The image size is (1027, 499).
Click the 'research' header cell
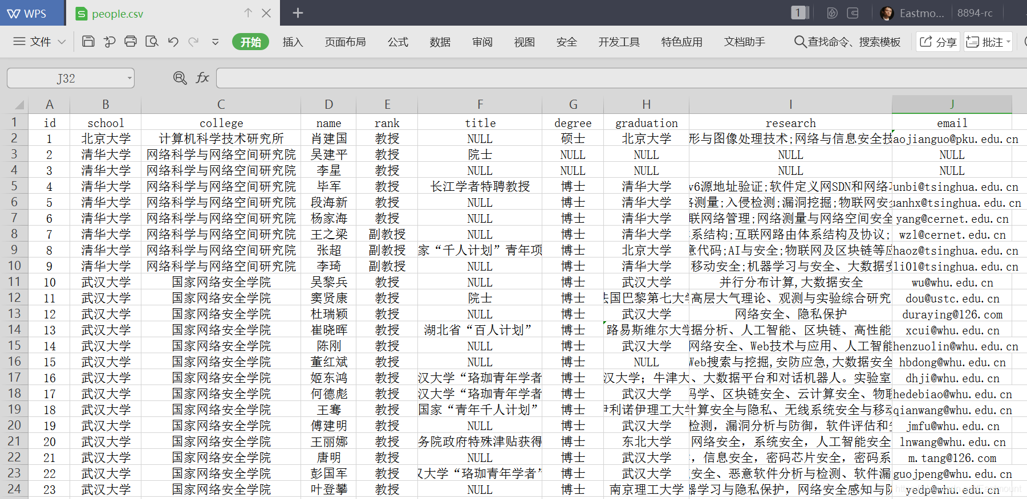(x=790, y=123)
